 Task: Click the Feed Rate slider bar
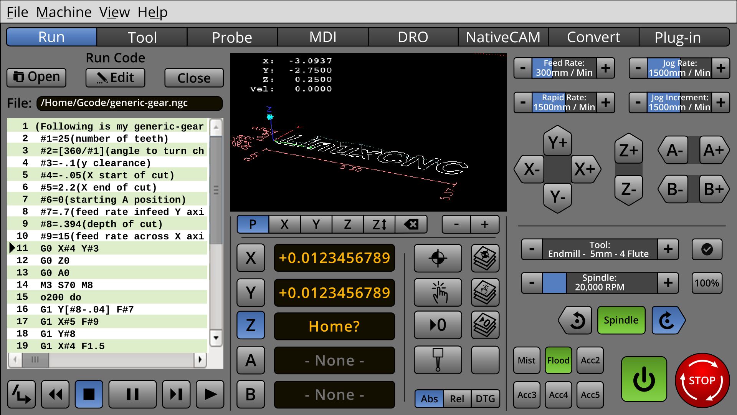[564, 68]
